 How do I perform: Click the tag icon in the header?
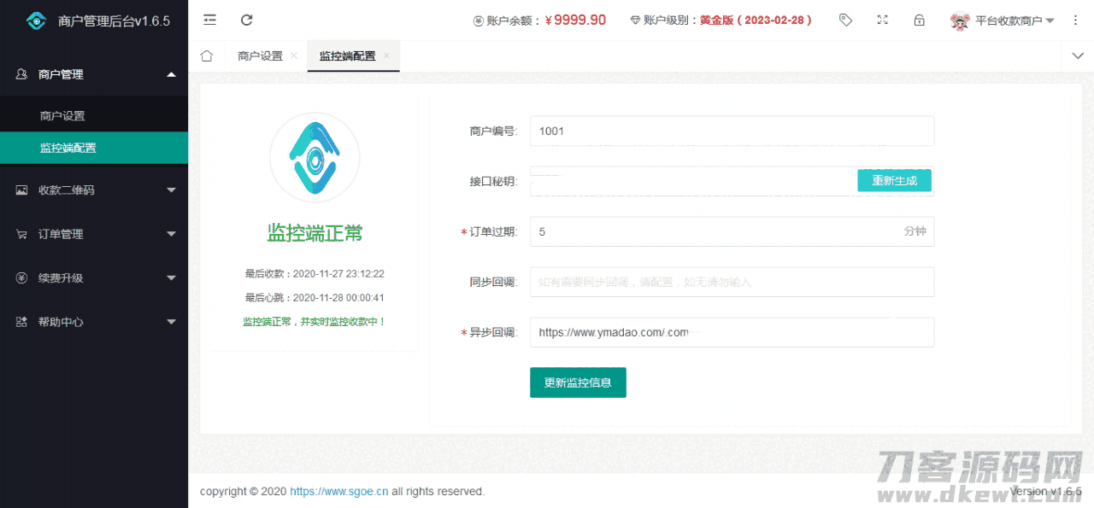[x=845, y=19]
